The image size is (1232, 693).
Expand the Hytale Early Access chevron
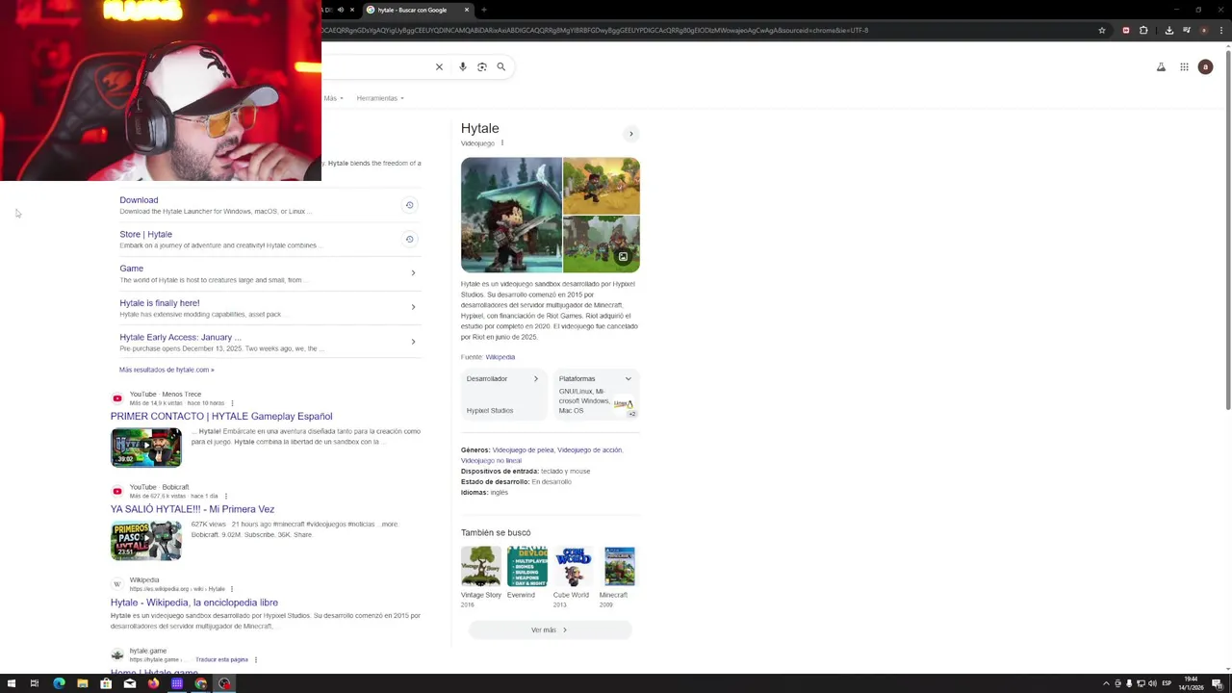413,342
